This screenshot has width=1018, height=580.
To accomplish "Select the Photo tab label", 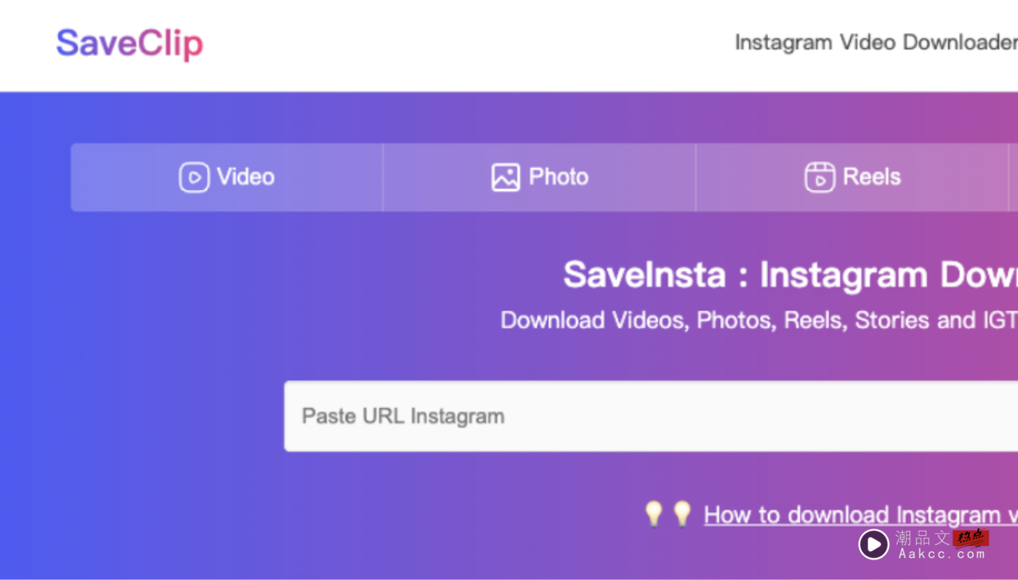I will pos(558,177).
